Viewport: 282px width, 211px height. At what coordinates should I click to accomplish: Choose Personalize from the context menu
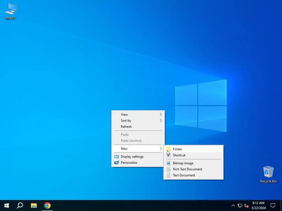pos(138,163)
